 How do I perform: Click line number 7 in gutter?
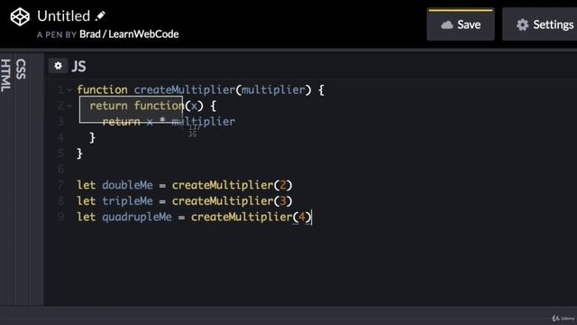pos(60,185)
